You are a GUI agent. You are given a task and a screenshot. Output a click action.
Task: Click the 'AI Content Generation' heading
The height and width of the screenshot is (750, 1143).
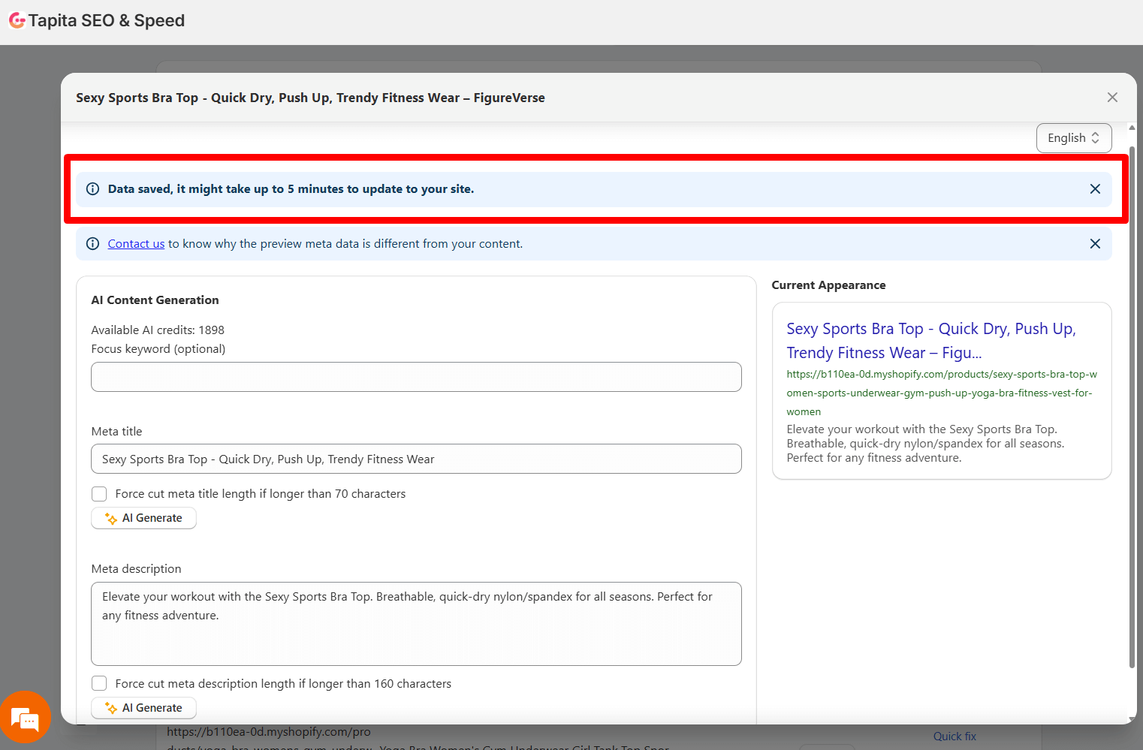click(x=155, y=300)
